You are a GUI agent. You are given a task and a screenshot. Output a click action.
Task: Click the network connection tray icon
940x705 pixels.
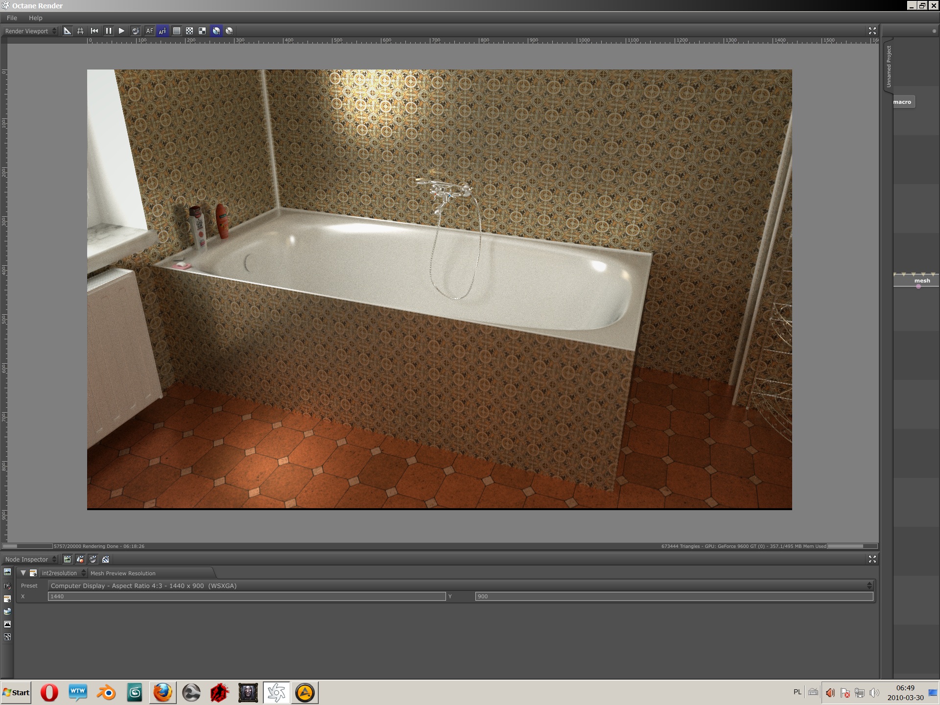click(860, 692)
